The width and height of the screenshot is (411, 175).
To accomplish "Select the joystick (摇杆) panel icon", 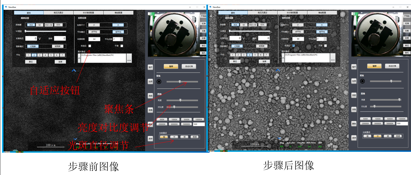I will tap(150, 67).
